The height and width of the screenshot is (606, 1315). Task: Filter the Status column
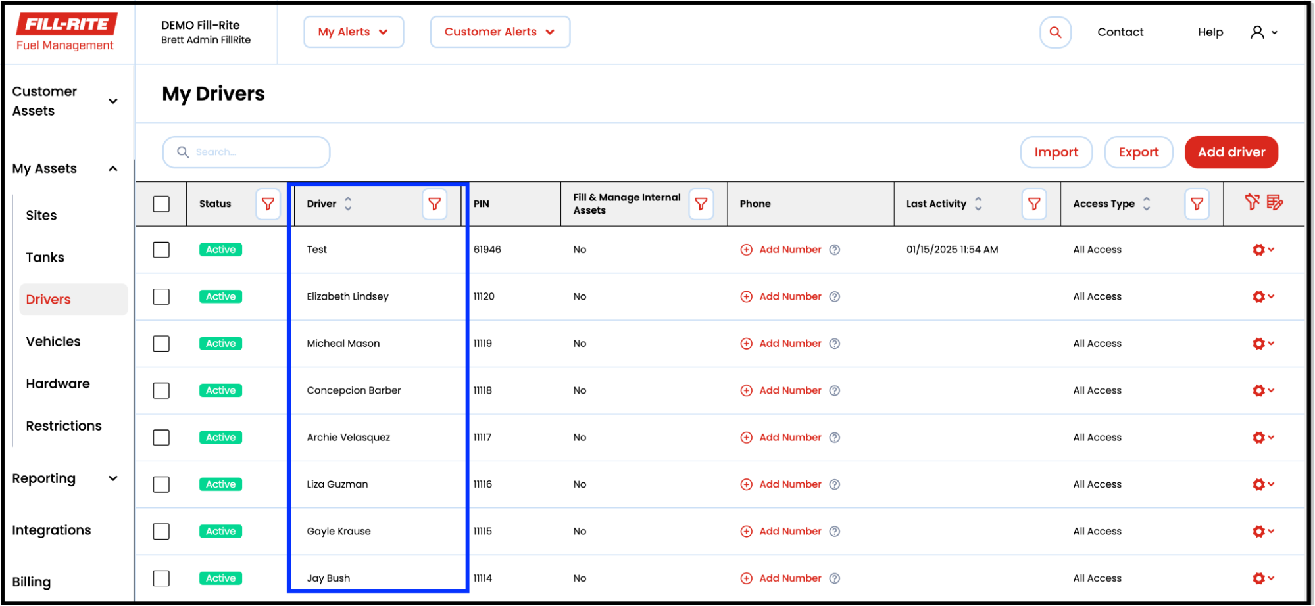268,204
